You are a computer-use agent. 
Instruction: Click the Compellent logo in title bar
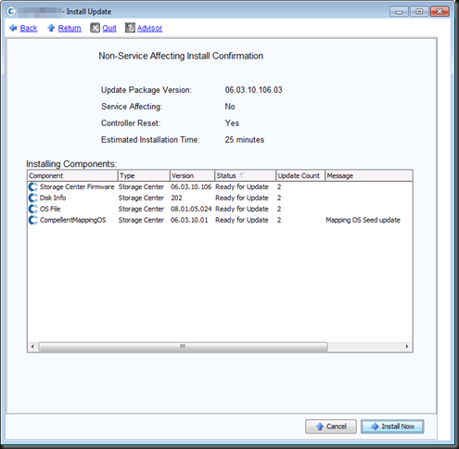(x=11, y=11)
